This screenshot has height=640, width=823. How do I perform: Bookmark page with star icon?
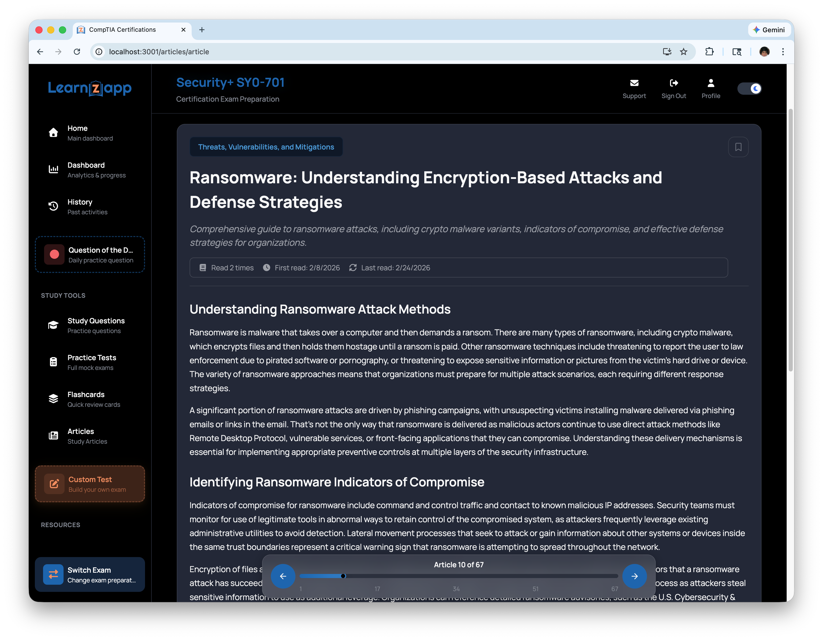[x=683, y=51]
